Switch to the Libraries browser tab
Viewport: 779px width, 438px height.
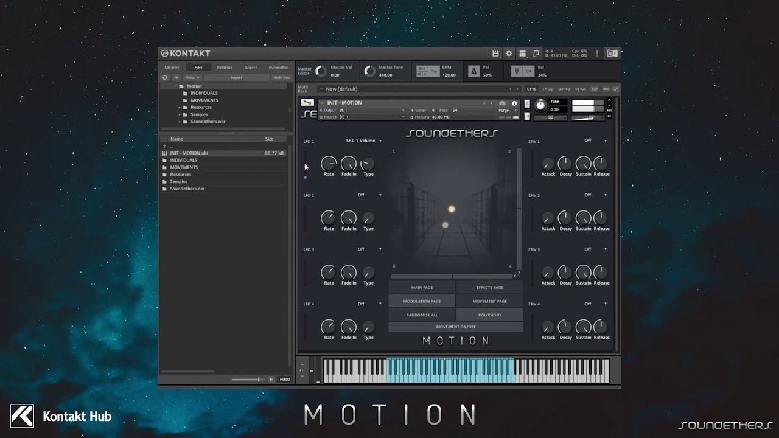tap(172, 67)
